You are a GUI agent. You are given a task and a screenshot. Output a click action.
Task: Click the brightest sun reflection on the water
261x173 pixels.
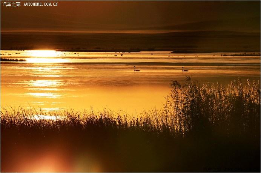tap(43, 54)
